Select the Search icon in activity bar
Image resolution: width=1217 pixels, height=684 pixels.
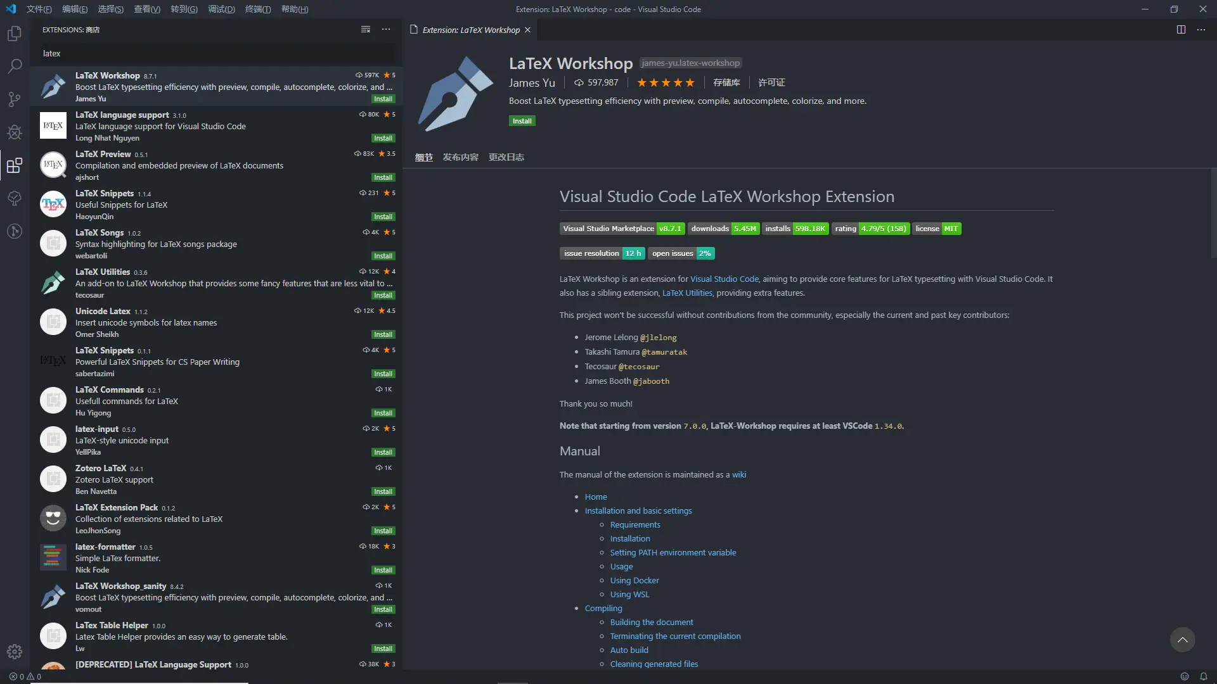coord(14,66)
